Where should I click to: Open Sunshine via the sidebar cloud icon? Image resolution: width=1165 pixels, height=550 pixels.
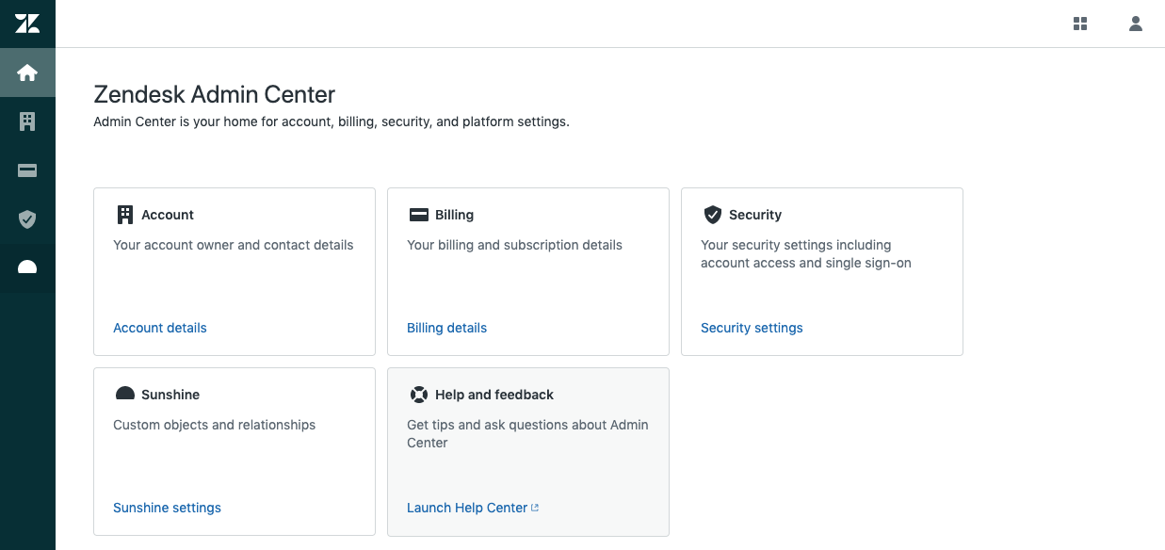(27, 268)
